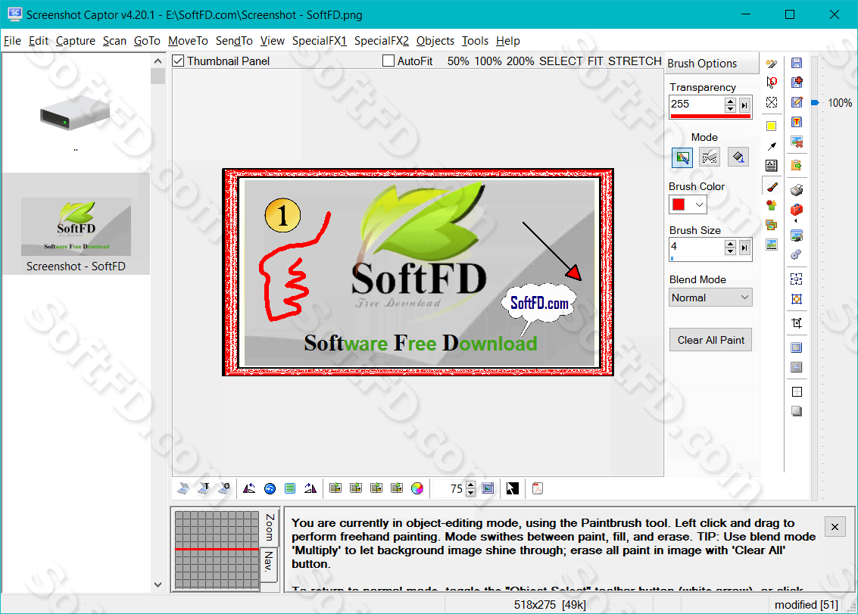Viewport: 858px width, 614px height.
Task: Click the gears settings icon
Action: [x=797, y=254]
